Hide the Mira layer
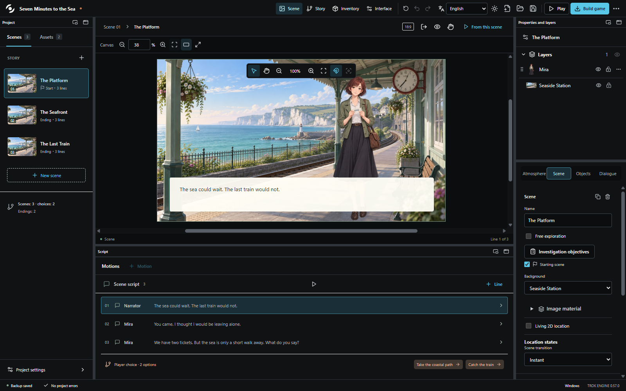Screen dimensions: 626x391 click(598, 69)
